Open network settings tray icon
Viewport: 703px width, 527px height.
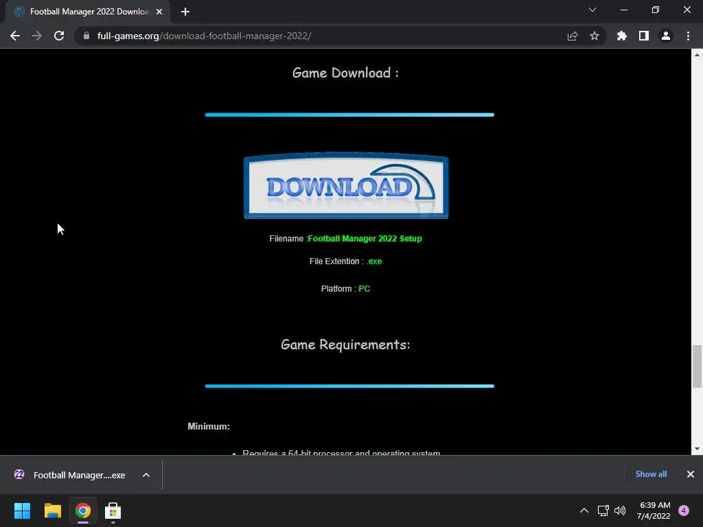[603, 511]
